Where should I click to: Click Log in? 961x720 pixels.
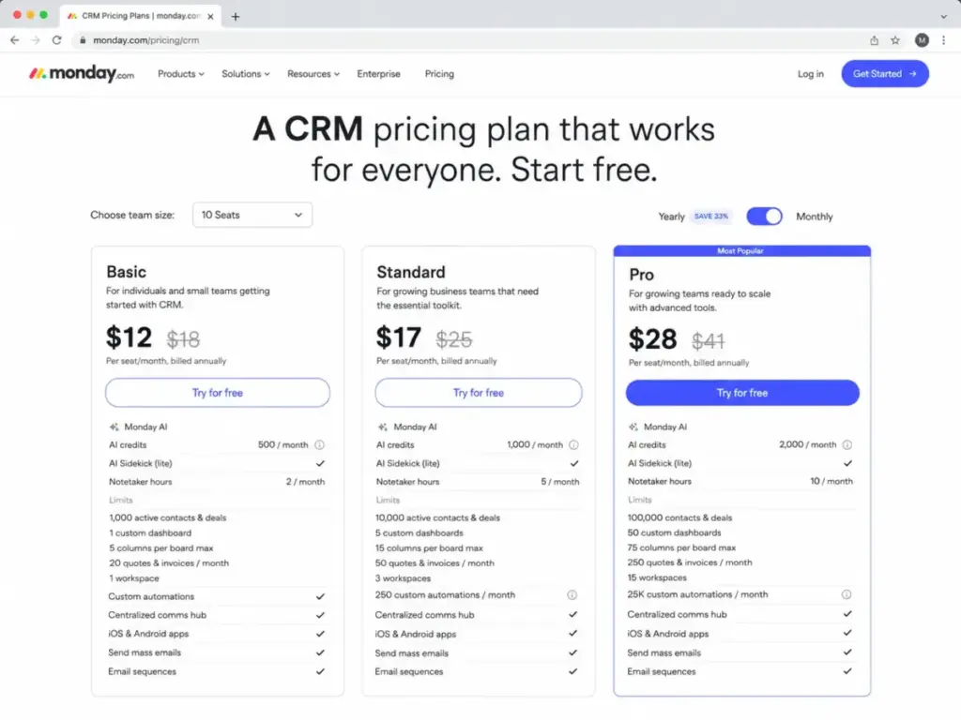coord(810,74)
